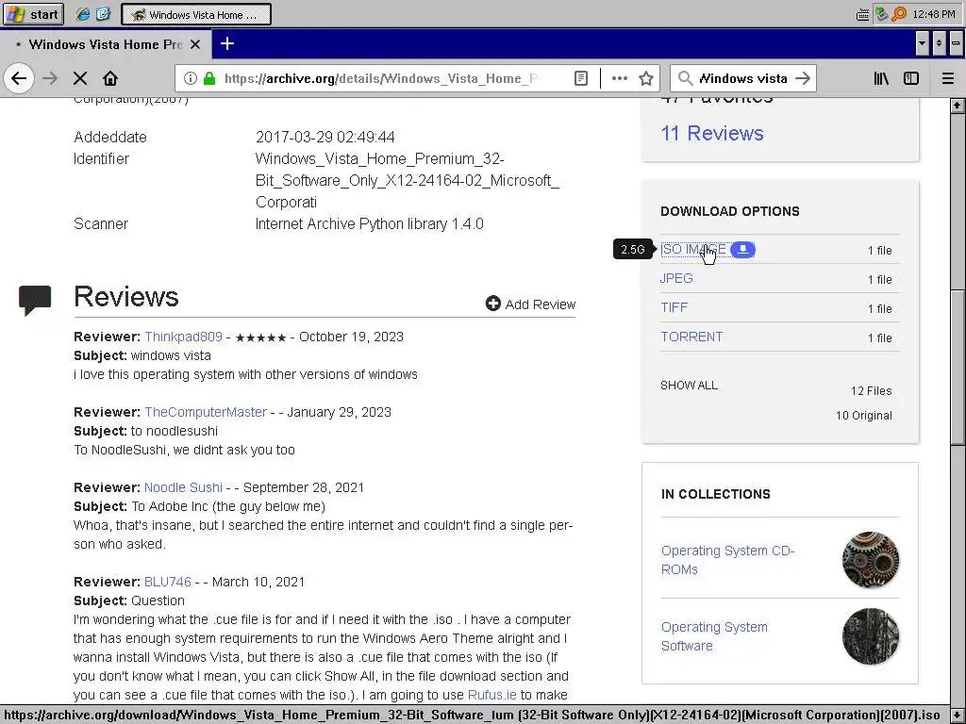Open reviewer BLU746 profile
Image resolution: width=966 pixels, height=724 pixels.
(168, 582)
